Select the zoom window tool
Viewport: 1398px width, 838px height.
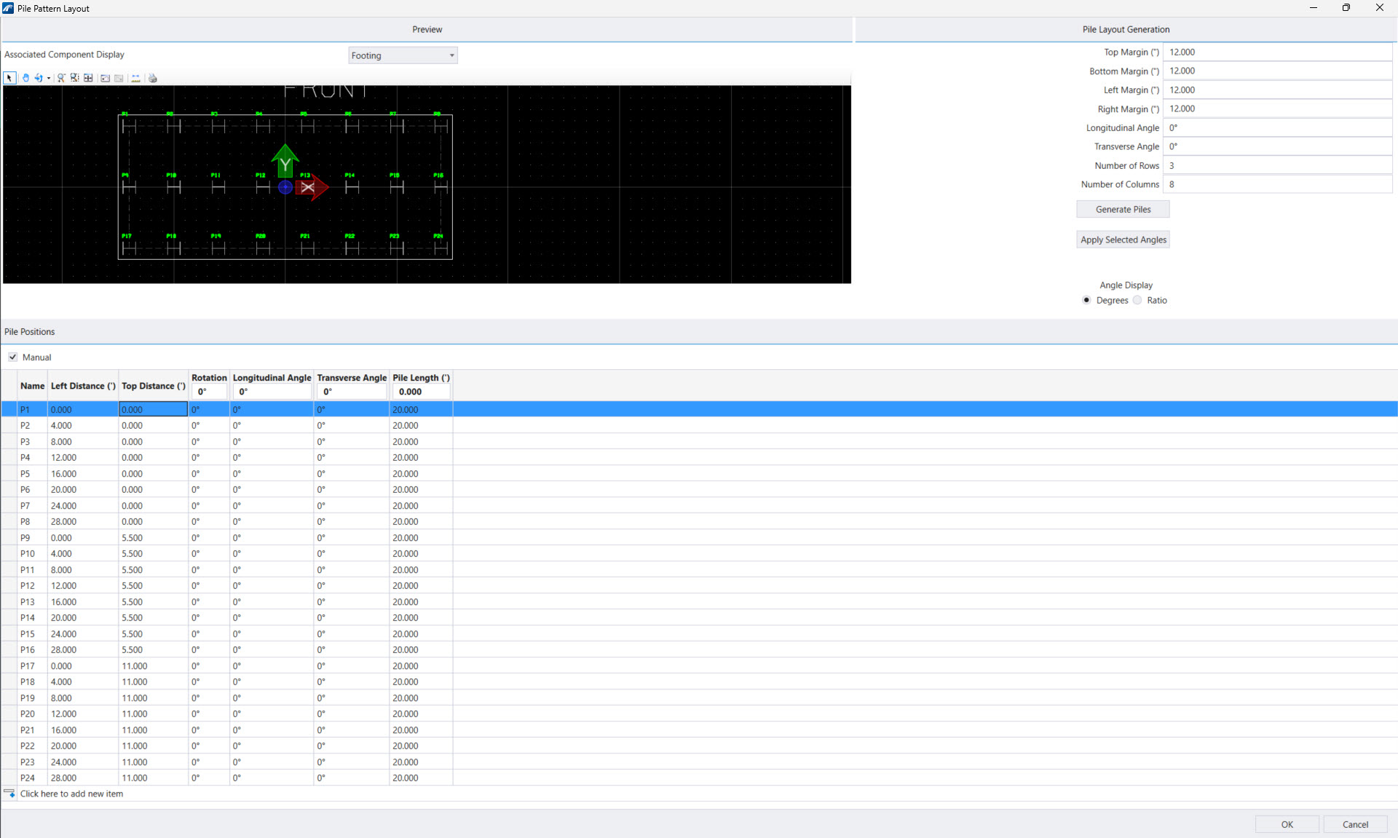tap(74, 78)
